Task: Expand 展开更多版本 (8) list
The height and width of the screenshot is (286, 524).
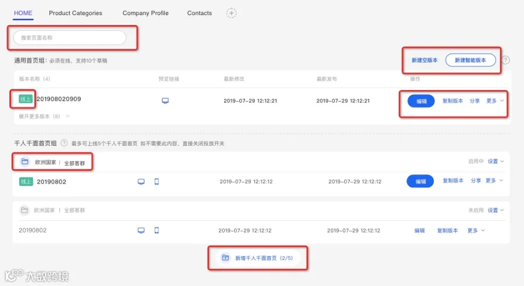Action: [44, 116]
